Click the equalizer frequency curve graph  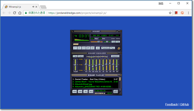point(97,57)
